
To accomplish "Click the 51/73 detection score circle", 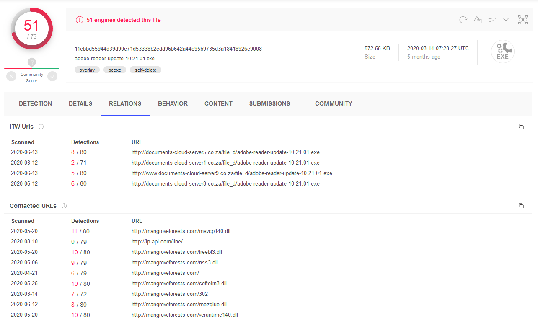I will 32,29.
